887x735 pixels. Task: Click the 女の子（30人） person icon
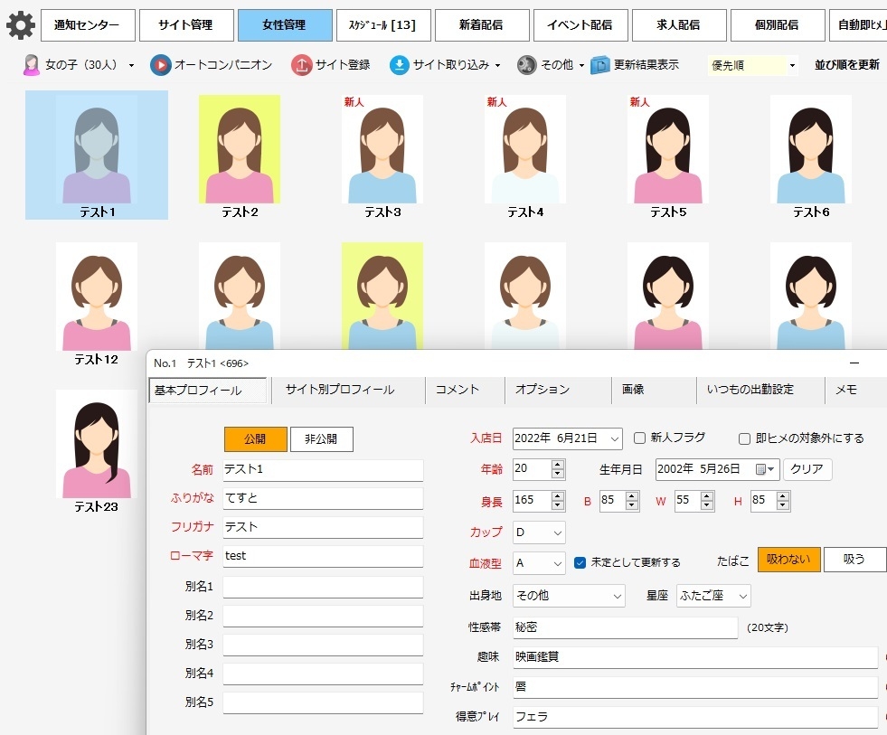pos(32,65)
